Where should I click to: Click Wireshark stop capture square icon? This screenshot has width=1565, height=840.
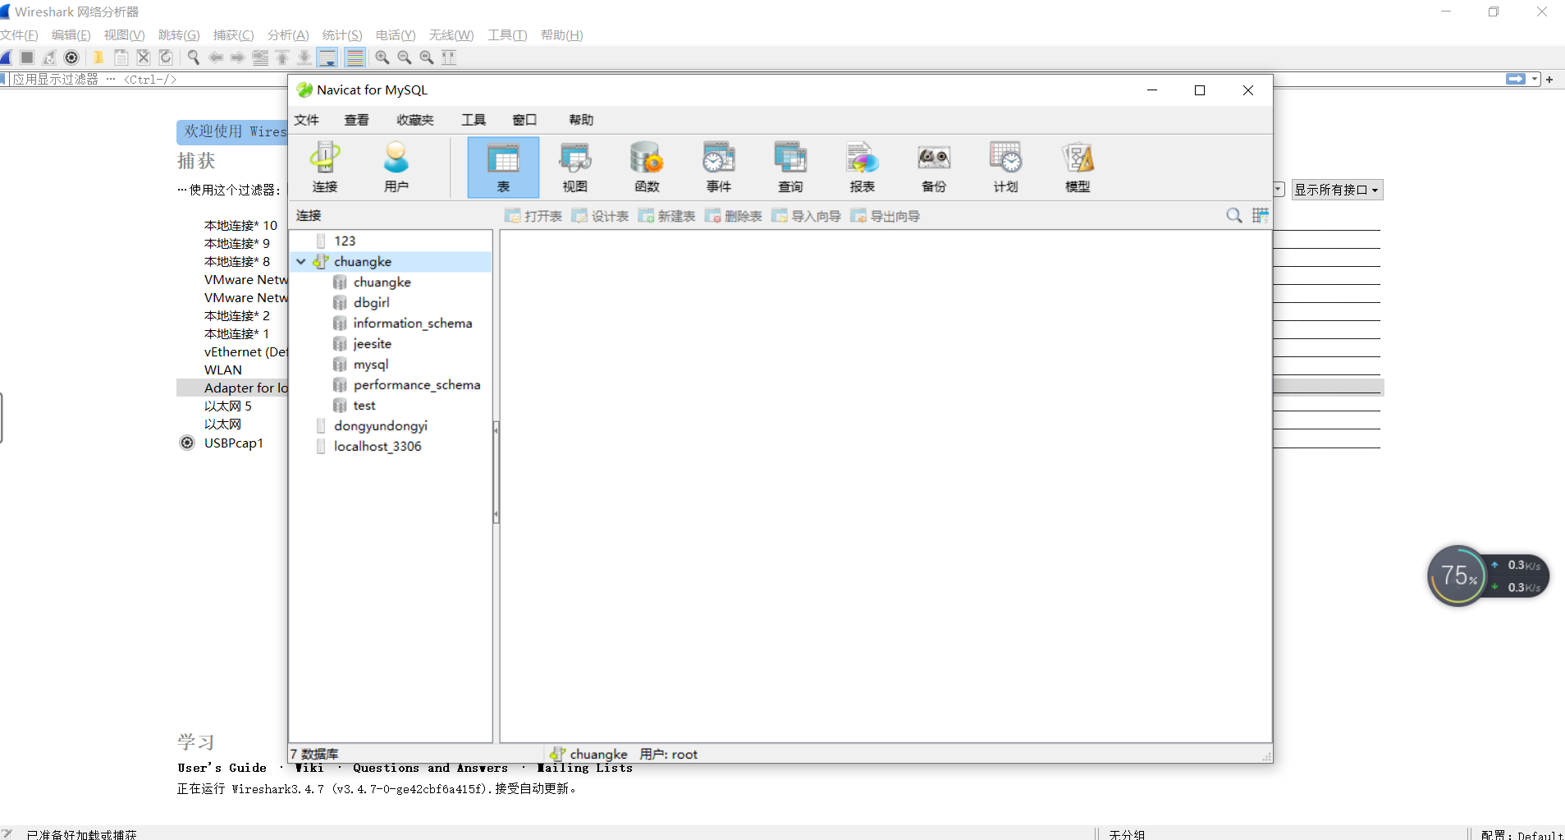tap(27, 57)
